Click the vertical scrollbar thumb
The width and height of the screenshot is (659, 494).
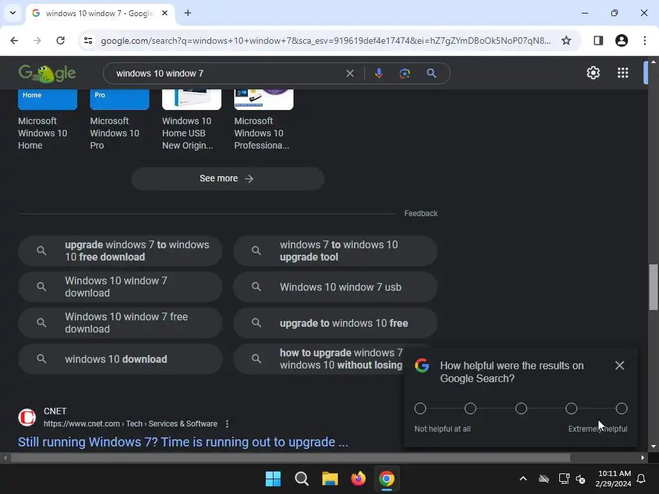pos(653,288)
